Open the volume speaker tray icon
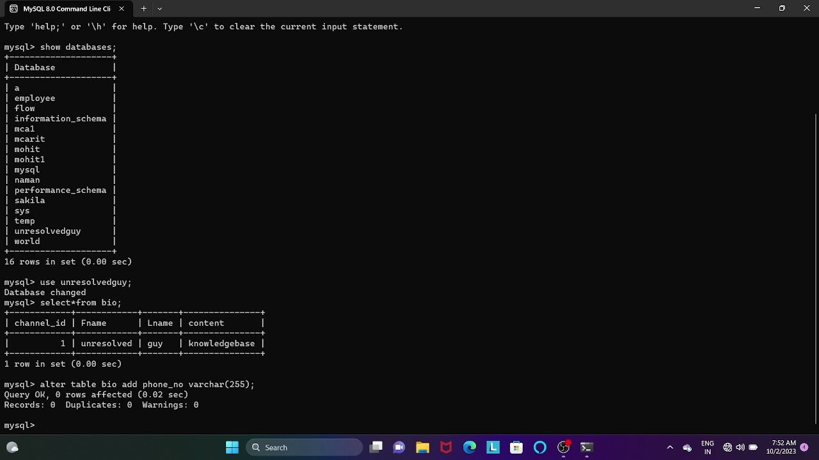 pos(740,447)
